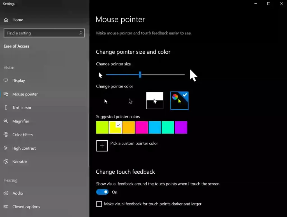287x217 pixels.
Task: Select the inverted pointer style option
Action: (155, 101)
